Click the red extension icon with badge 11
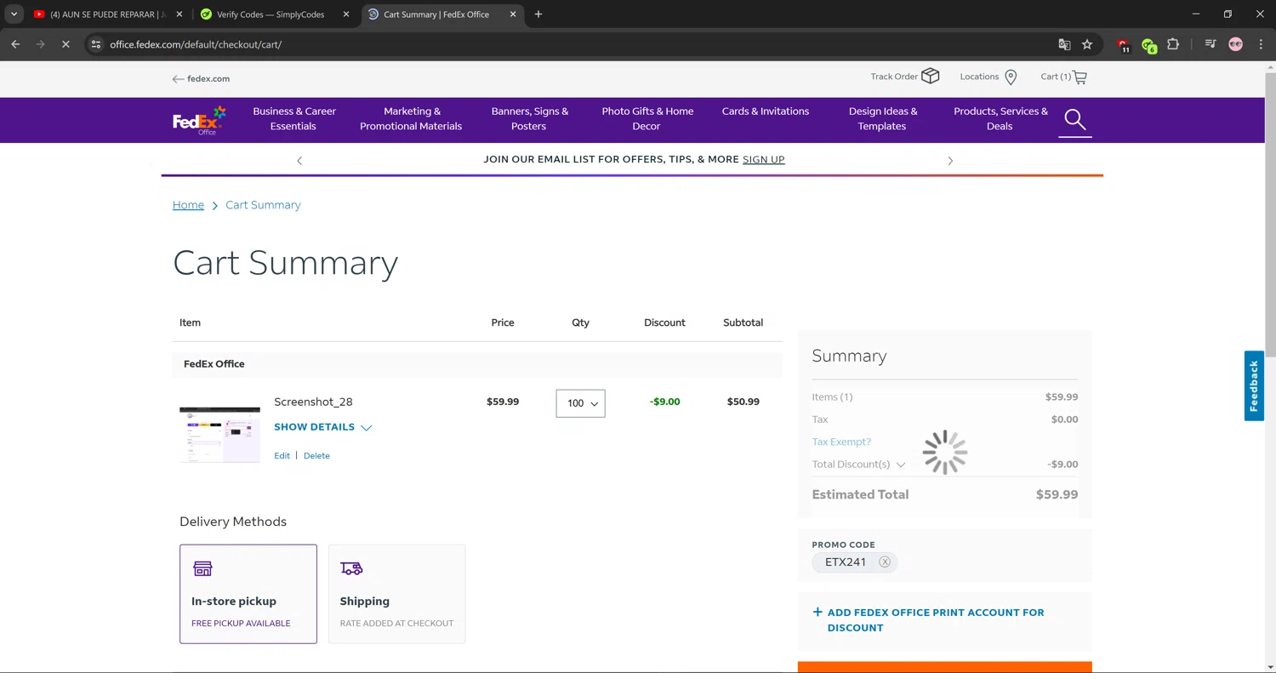The image size is (1276, 673). [x=1124, y=45]
